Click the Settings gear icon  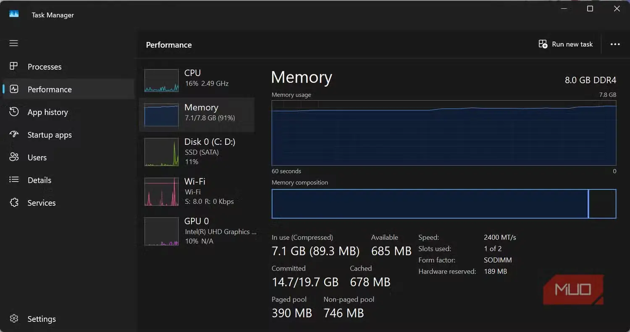pos(14,319)
